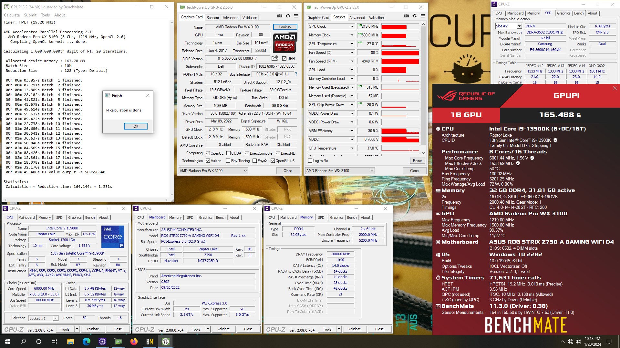Click the camera icon in GPU-Z Sensors window

tap(406, 16)
